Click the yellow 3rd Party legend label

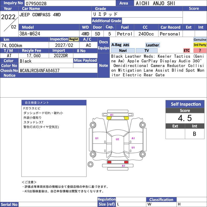click(x=200, y=45)
